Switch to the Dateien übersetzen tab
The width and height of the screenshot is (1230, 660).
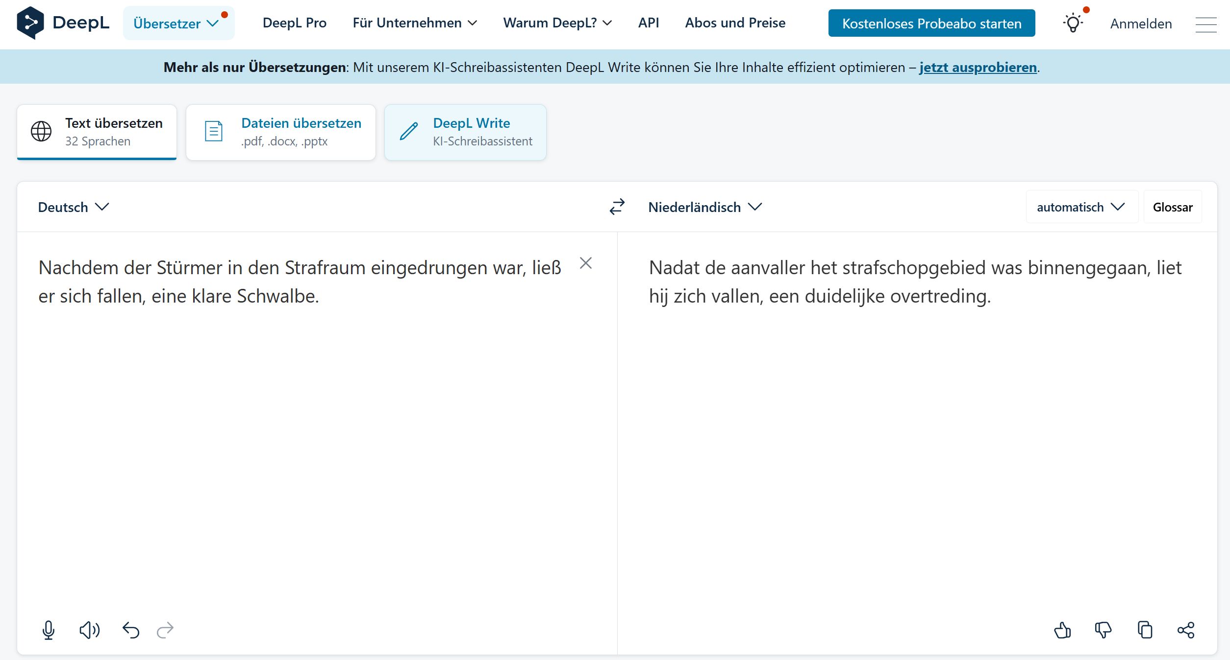click(281, 132)
